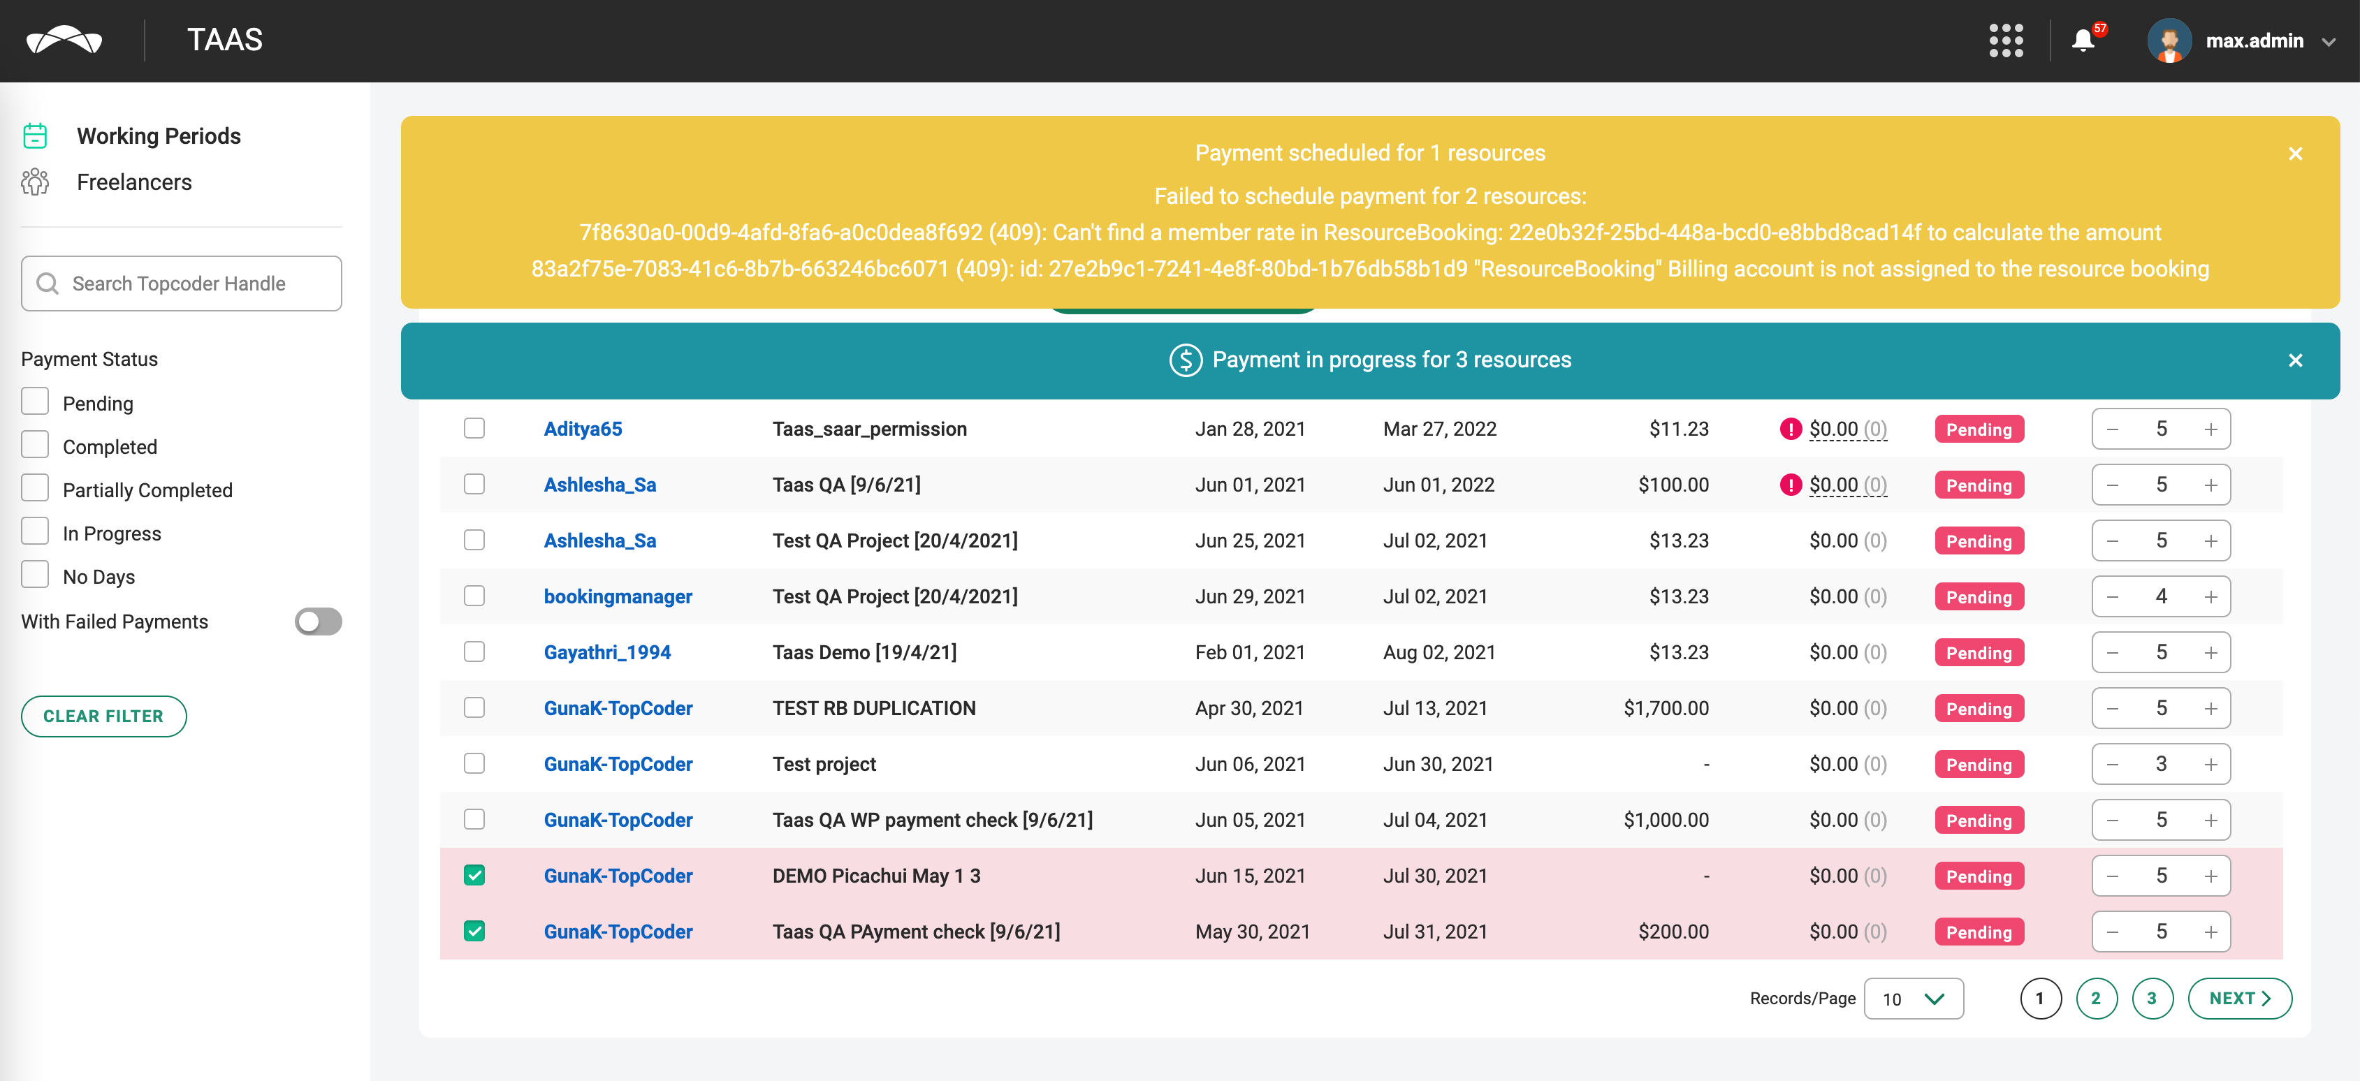The width and height of the screenshot is (2360, 1081).
Task: Open Records/Page dropdown
Action: 1913,999
